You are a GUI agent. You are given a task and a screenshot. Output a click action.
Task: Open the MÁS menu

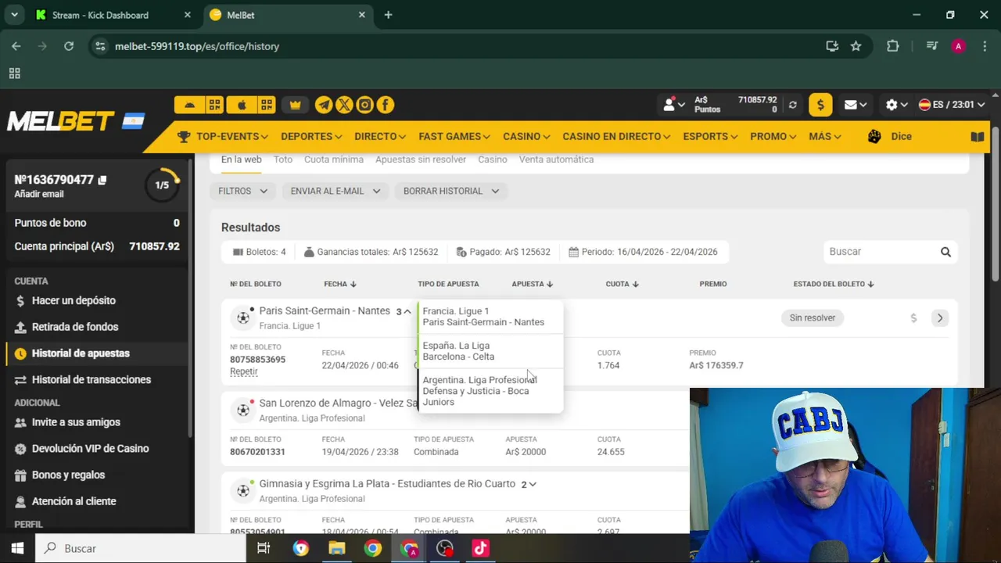pyautogui.click(x=825, y=136)
